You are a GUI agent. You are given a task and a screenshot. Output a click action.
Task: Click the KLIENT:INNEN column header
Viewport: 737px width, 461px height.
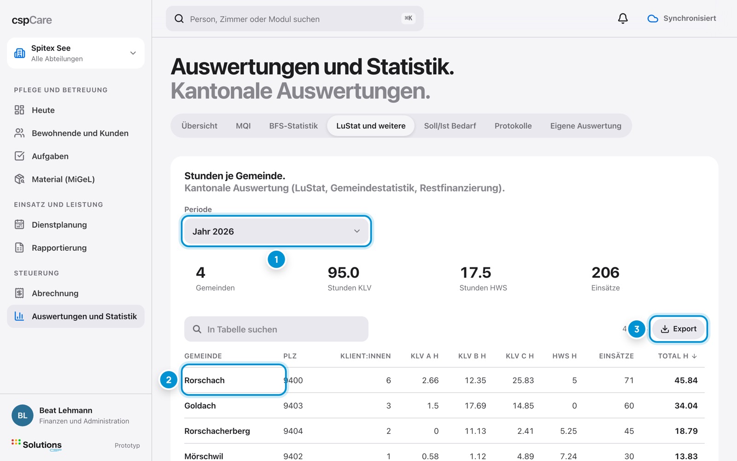(365, 356)
